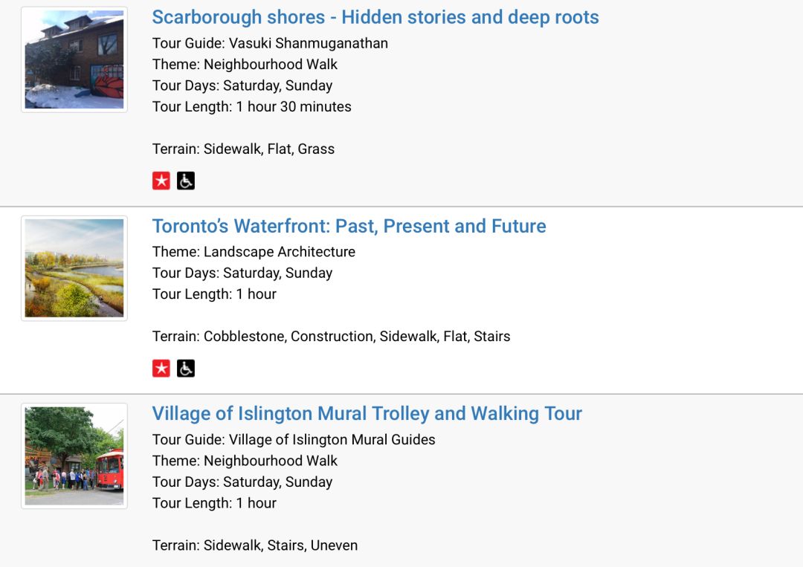This screenshot has height=567, width=803.
Task: Click Terrain: Sidewalk, Flat, Grass text
Action: coord(243,149)
